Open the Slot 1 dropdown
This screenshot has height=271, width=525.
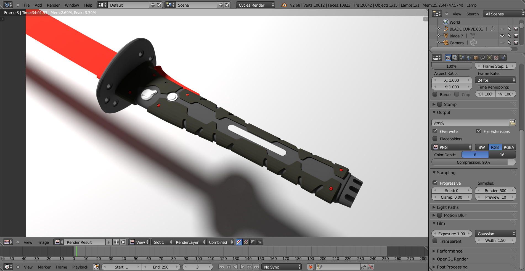162,242
